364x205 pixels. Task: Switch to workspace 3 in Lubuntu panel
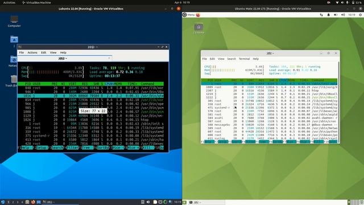pos(18,202)
